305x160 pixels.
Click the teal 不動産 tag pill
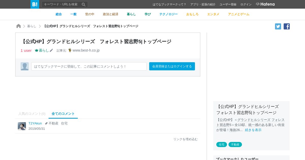click(235, 145)
